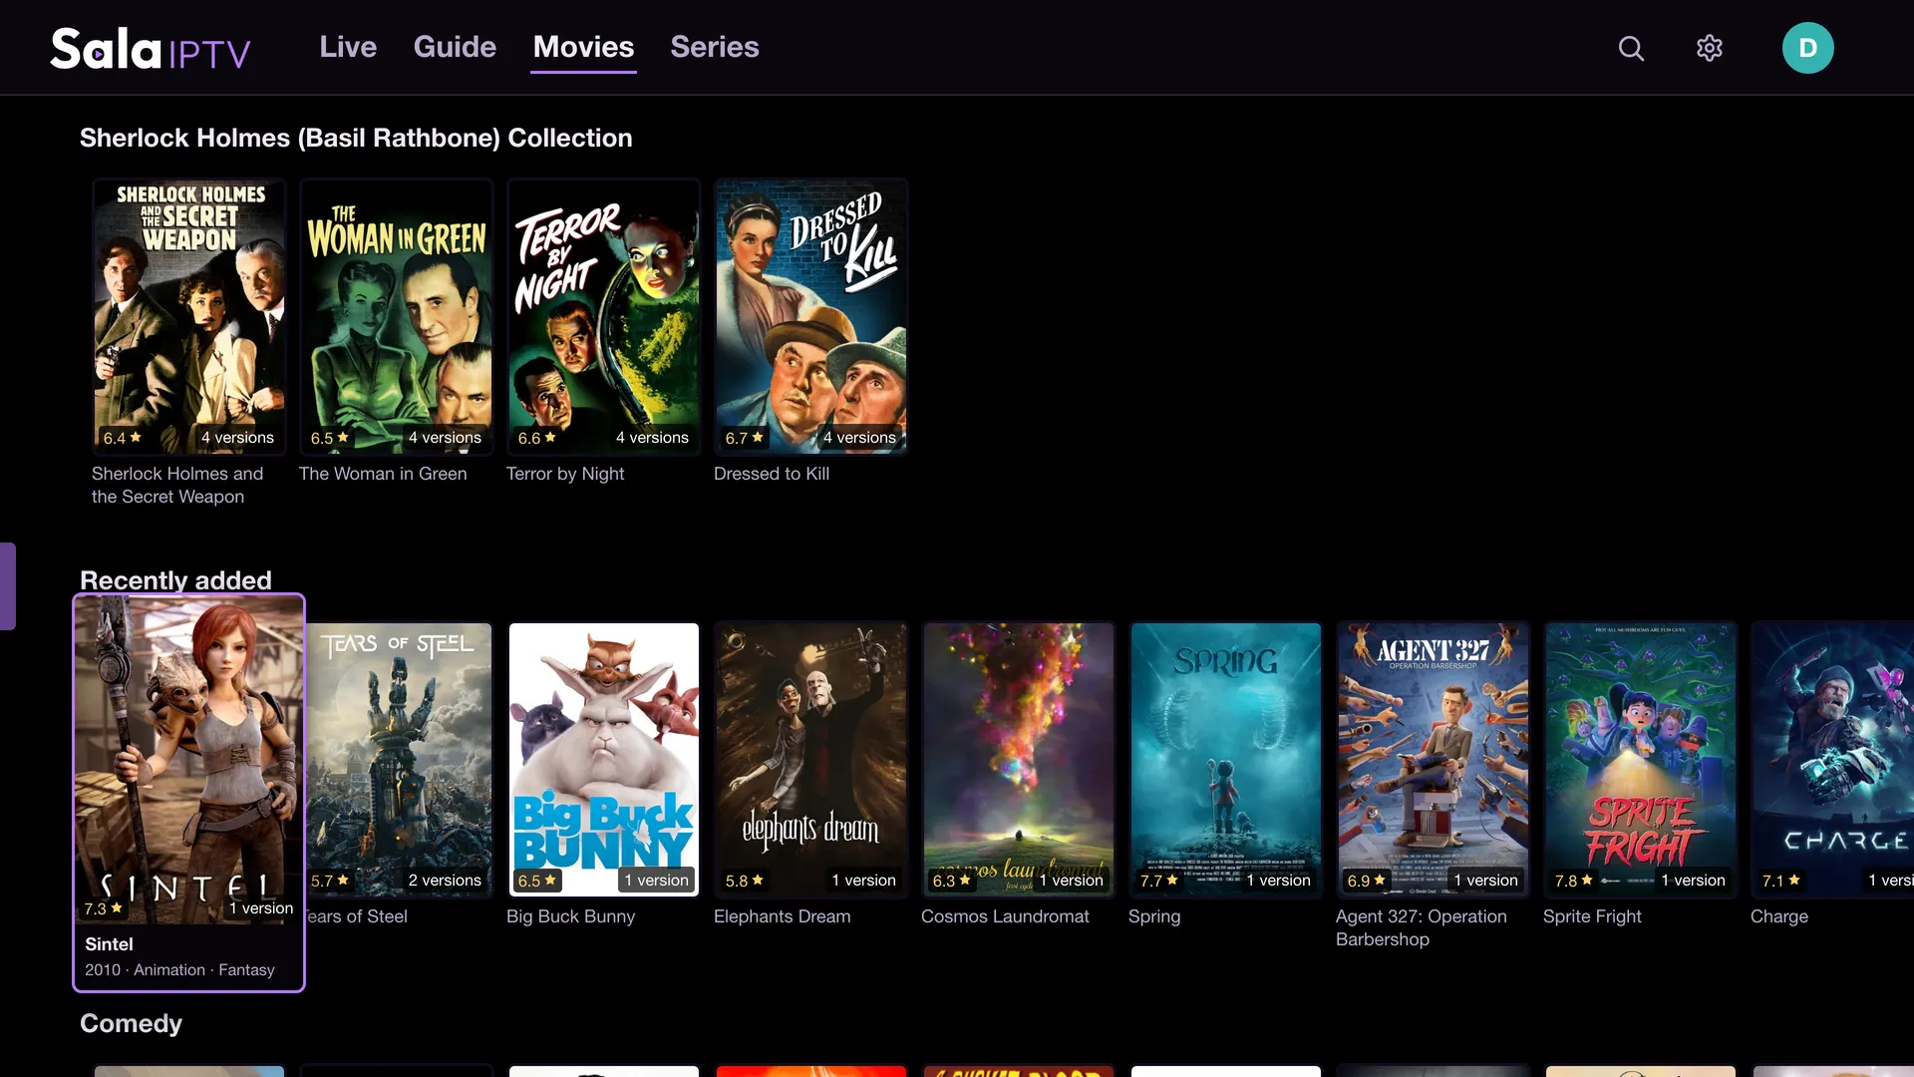Image resolution: width=1914 pixels, height=1077 pixels.
Task: Click the Terror by Night title text
Action: pos(565,474)
